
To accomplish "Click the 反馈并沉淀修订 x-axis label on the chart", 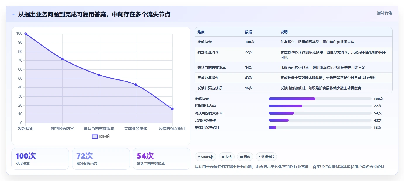I will click(172, 128).
